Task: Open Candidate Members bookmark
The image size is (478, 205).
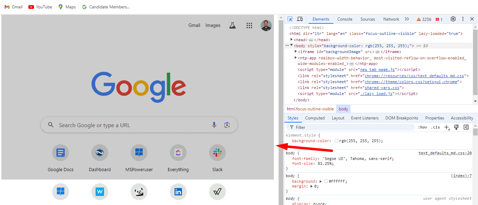Action: [x=106, y=7]
